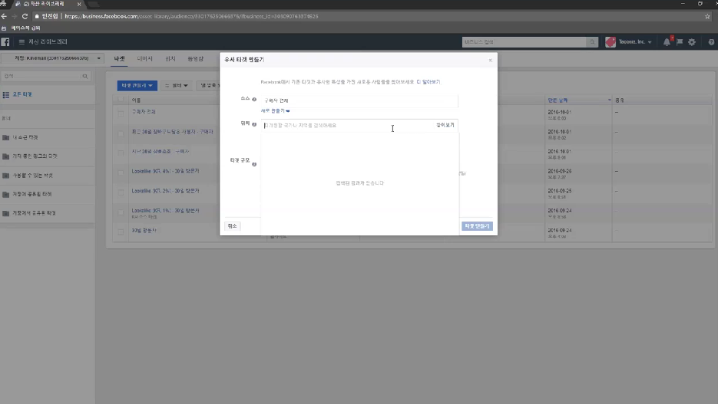Switch to the 이미지 tab
This screenshot has height=404, width=718.
(144, 59)
